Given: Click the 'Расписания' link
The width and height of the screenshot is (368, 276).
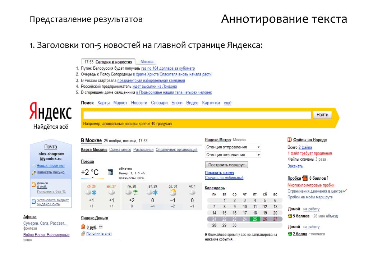Looking at the screenshot, I should [143, 150].
